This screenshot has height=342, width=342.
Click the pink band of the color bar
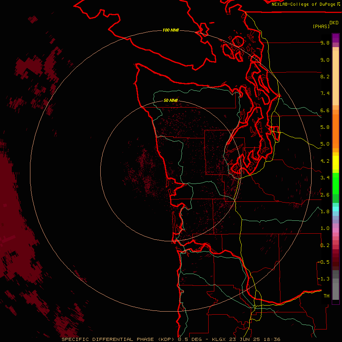tap(336, 230)
